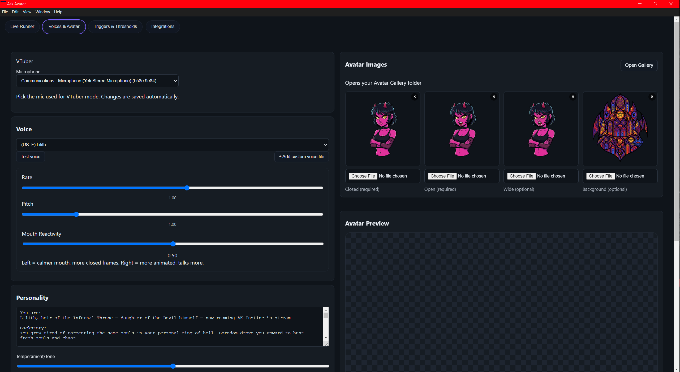Viewport: 680px width, 372px height.
Task: Go to the Live Runner tab
Action: pyautogui.click(x=22, y=27)
